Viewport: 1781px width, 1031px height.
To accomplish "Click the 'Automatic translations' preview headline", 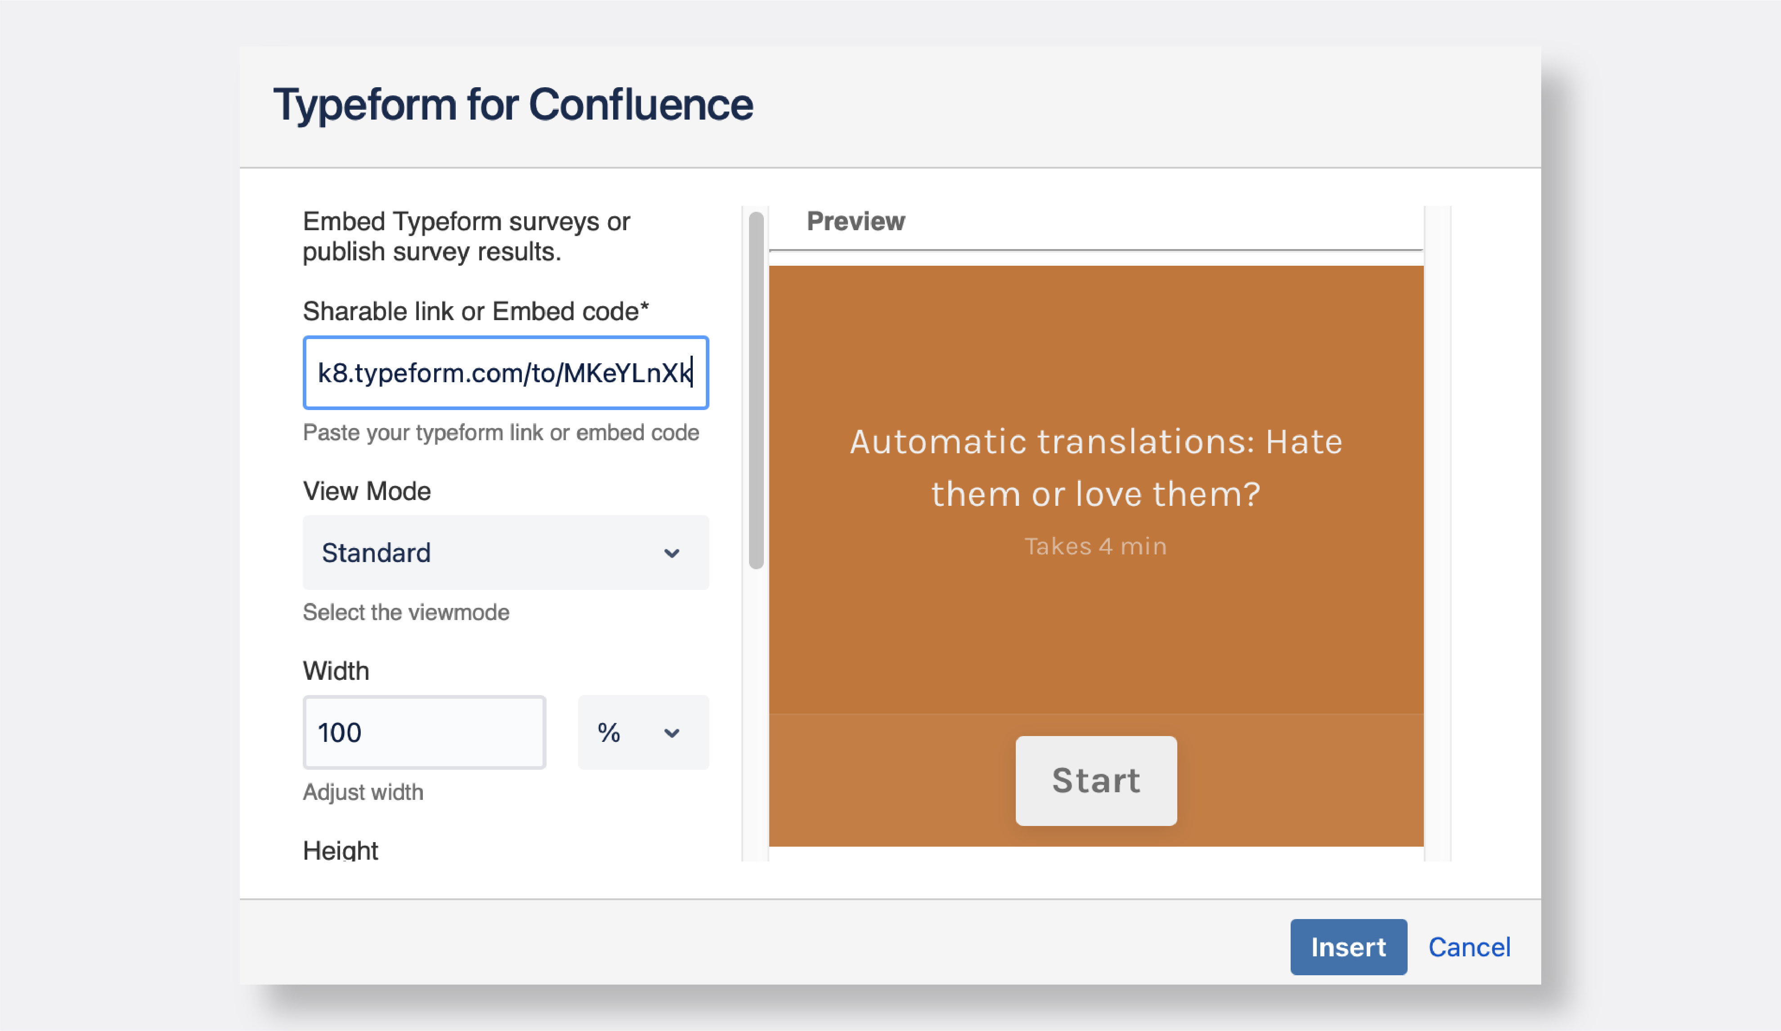I will point(1096,468).
